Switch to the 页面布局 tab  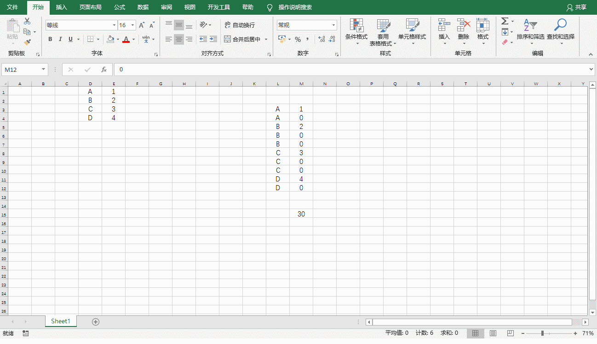[x=91, y=7]
